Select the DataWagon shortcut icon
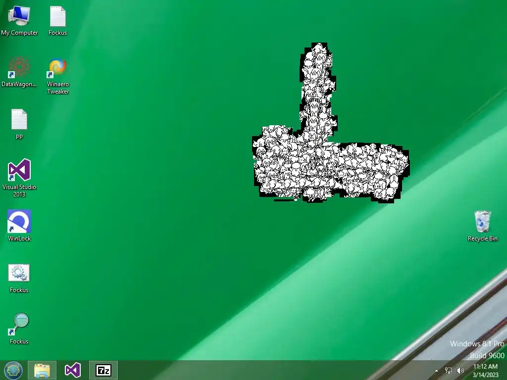This screenshot has width=507, height=380. tap(19, 72)
